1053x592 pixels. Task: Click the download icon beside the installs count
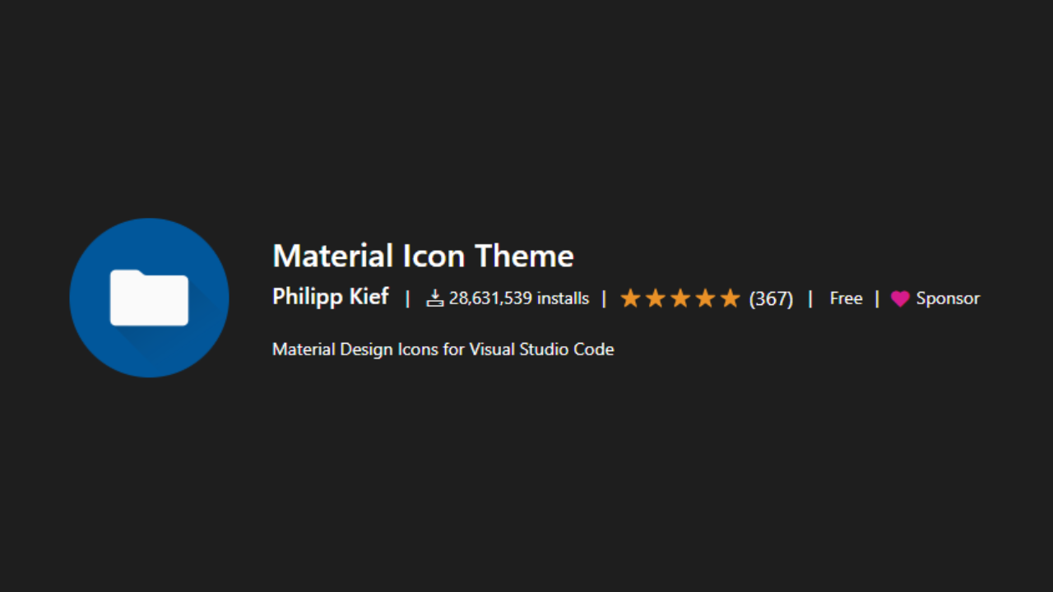[x=435, y=298]
